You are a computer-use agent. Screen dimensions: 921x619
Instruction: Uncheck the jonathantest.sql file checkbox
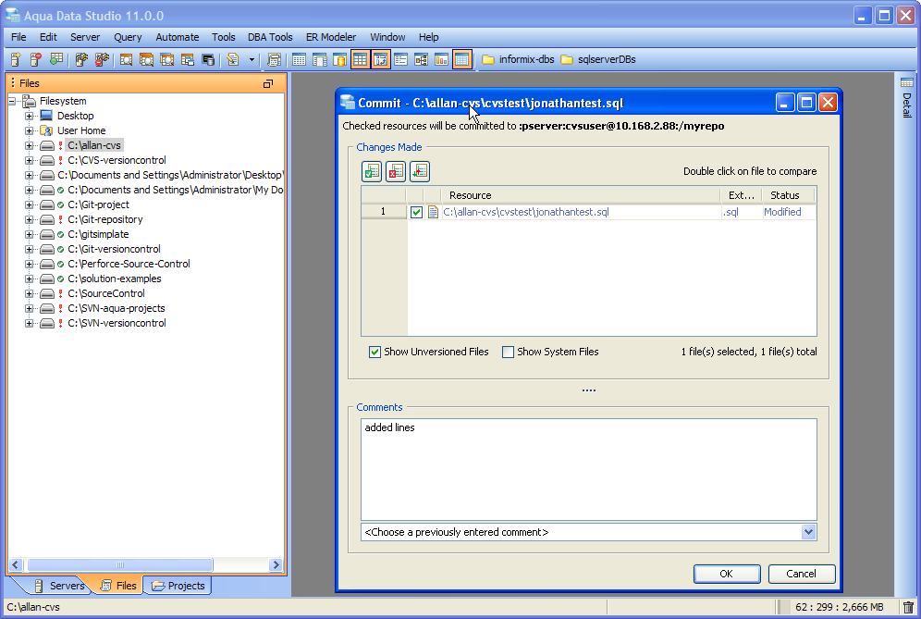(x=416, y=212)
